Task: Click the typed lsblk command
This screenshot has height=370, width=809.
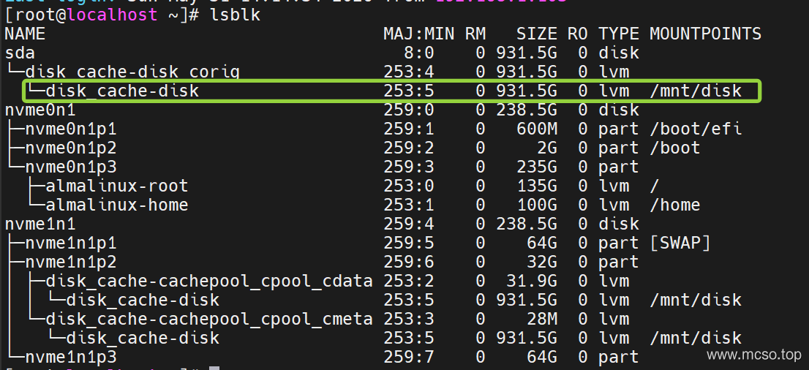Action: [x=236, y=15]
